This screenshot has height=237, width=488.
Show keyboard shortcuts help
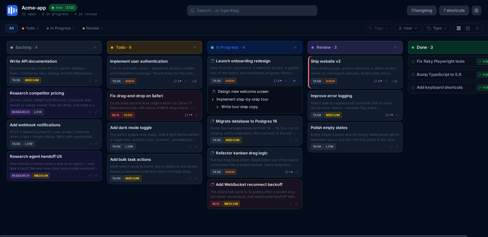point(454,10)
